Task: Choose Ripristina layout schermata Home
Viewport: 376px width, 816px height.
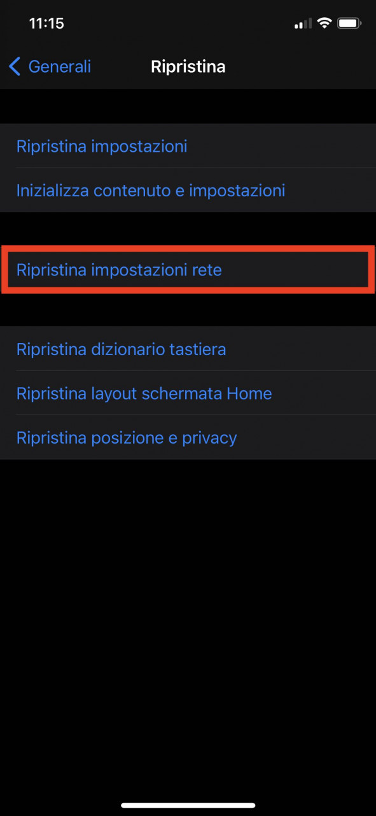Action: point(188,393)
